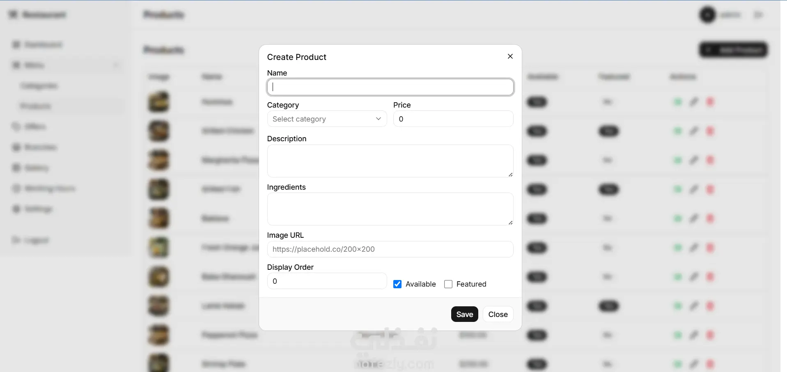The width and height of the screenshot is (787, 372).
Task: Click the Image URL input field
Action: (390, 249)
